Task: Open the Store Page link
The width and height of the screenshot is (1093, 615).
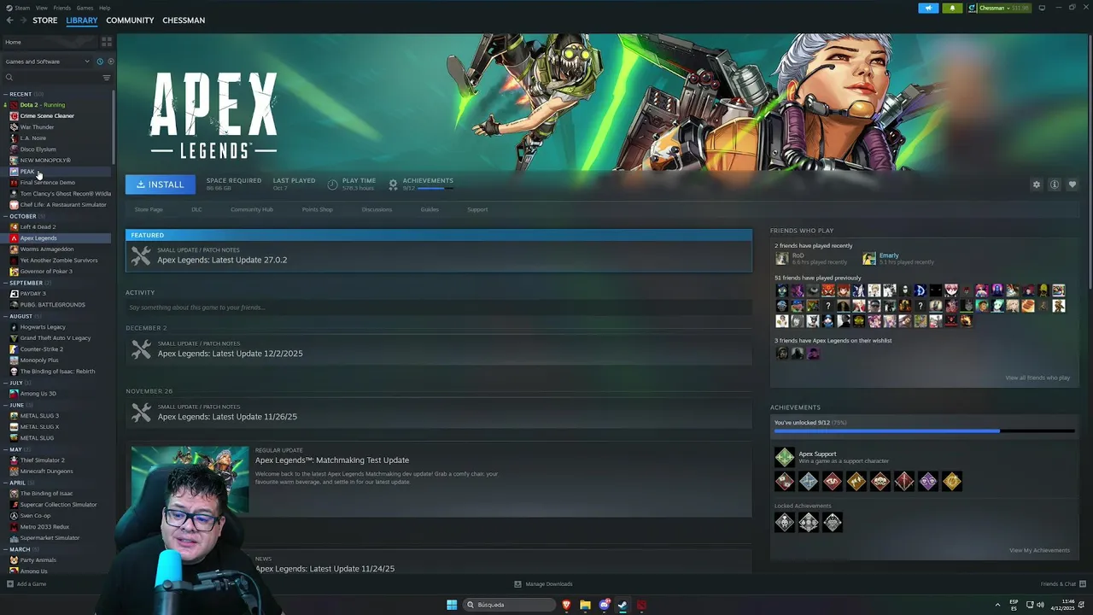Action: [x=149, y=209]
